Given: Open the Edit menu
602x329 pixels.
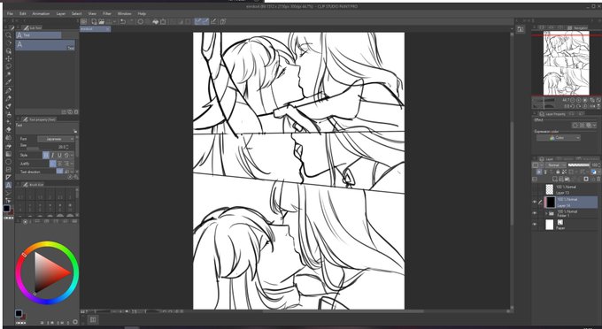Looking at the screenshot, I should 23,13.
